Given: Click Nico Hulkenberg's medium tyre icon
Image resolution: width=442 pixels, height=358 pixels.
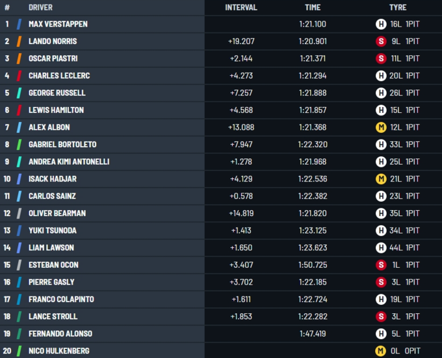Looking at the screenshot, I should tap(381, 351).
